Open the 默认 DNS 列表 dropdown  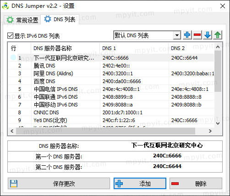pyautogui.click(x=177, y=35)
